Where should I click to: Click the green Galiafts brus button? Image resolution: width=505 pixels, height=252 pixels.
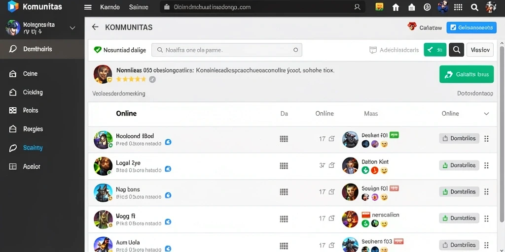point(467,74)
